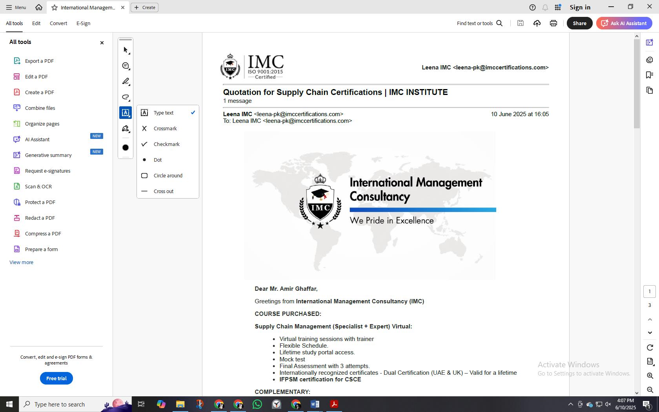659x412 pixels.
Task: Choose Dot from the flyout
Action: [x=168, y=160]
